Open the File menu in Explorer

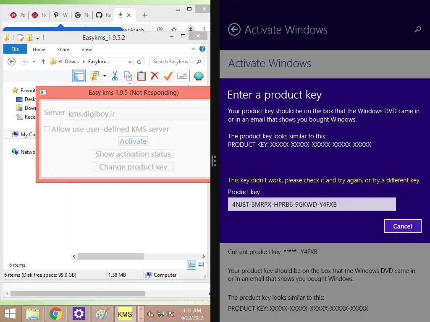(15, 49)
